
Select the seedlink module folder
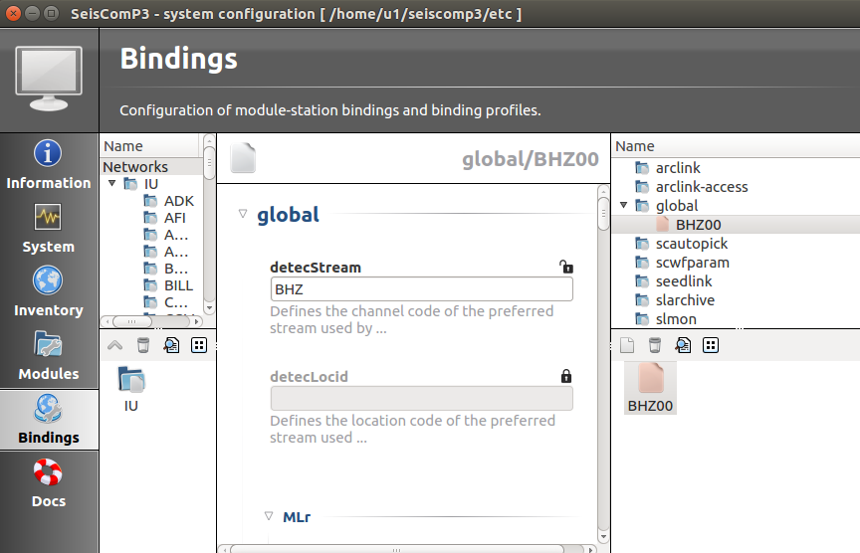point(684,281)
